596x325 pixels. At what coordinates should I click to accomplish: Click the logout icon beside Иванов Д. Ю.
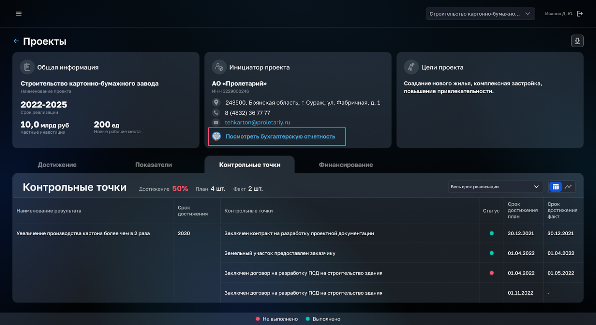click(580, 14)
